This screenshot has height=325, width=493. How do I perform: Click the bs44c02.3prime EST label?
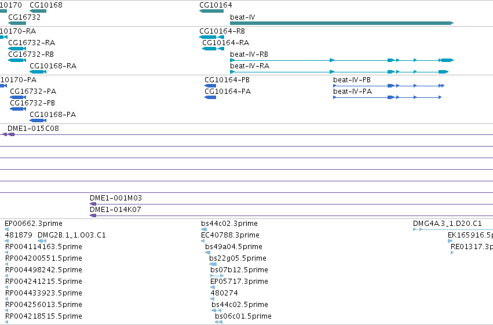[x=229, y=224]
